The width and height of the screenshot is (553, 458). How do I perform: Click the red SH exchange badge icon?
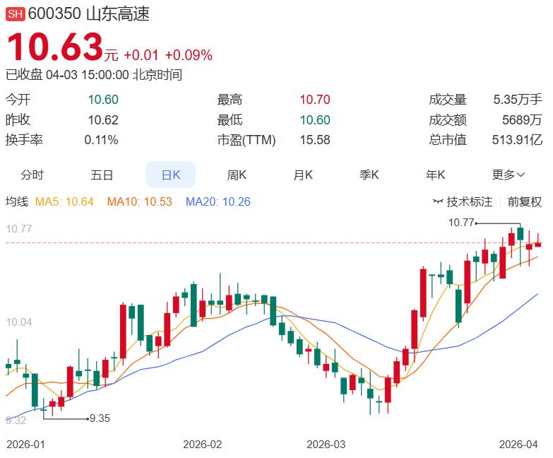(x=15, y=14)
